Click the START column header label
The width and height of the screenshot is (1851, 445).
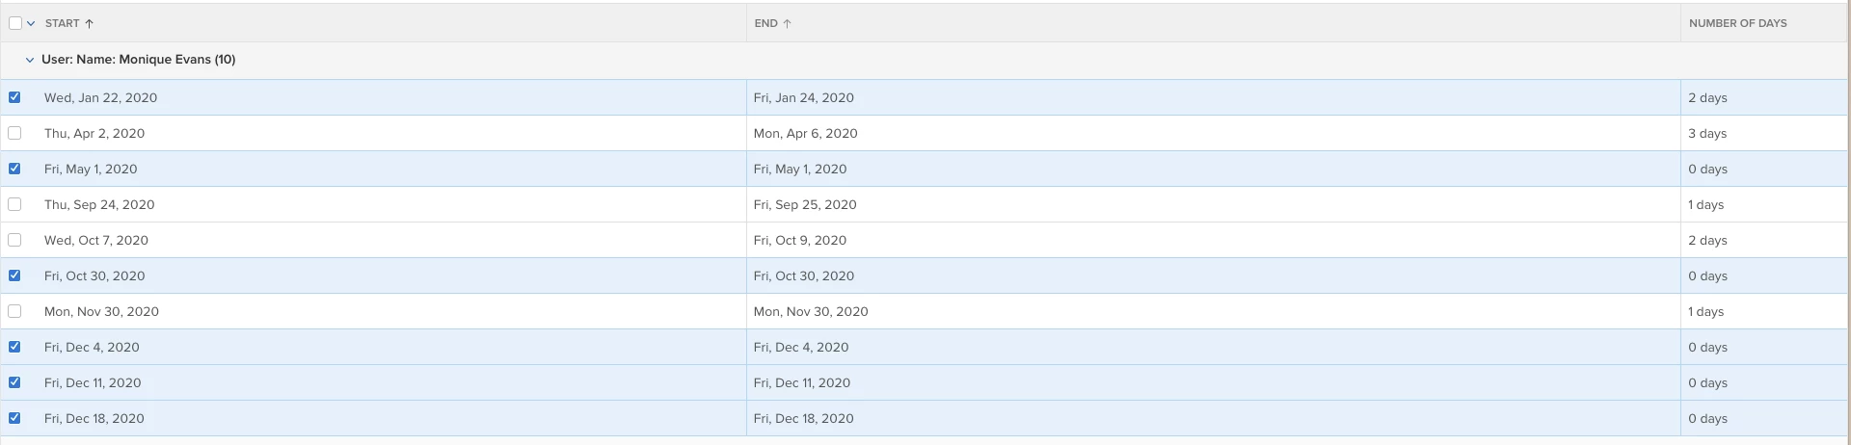click(62, 23)
